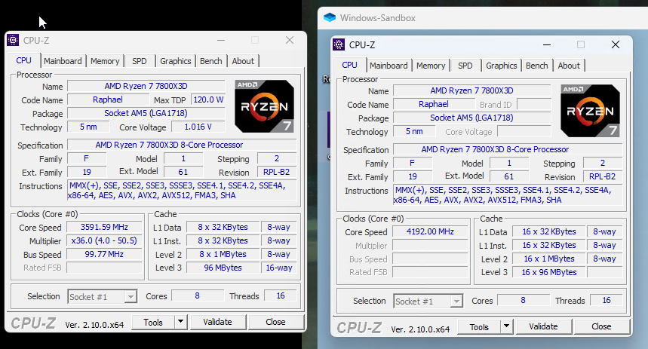
Task: Click Level 3 cache value 96 MBytes
Action: click(x=223, y=268)
